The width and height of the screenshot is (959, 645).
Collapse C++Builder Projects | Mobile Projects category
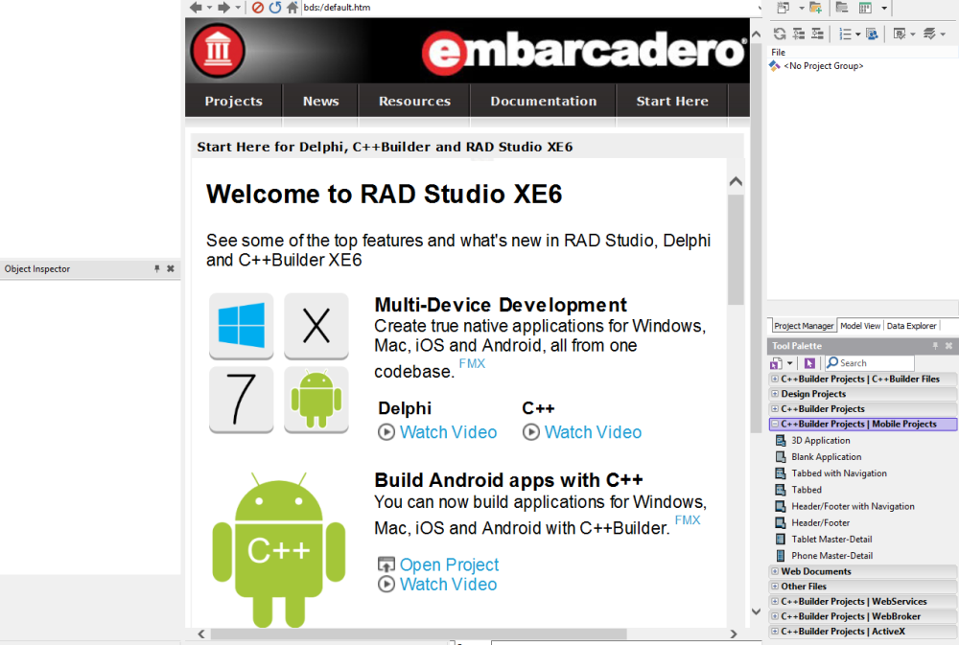point(774,424)
